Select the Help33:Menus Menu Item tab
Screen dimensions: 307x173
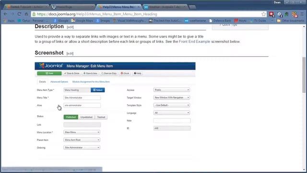coord(119,7)
